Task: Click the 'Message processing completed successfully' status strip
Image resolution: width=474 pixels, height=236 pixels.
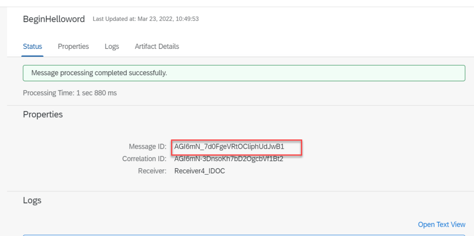Action: (243, 73)
